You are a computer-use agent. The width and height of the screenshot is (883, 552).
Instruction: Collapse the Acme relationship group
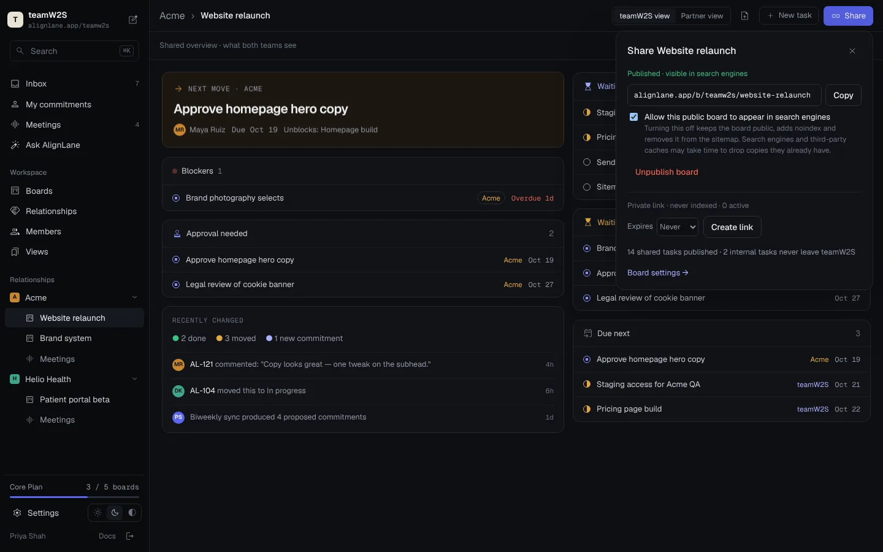point(135,297)
